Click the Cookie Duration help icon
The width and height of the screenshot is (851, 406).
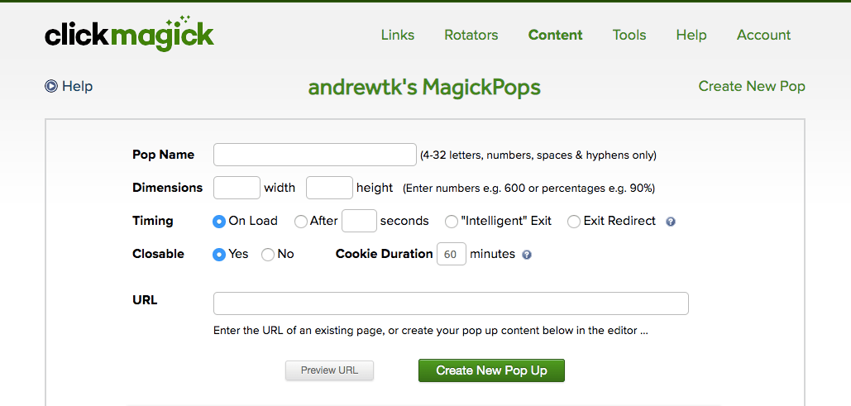click(527, 255)
